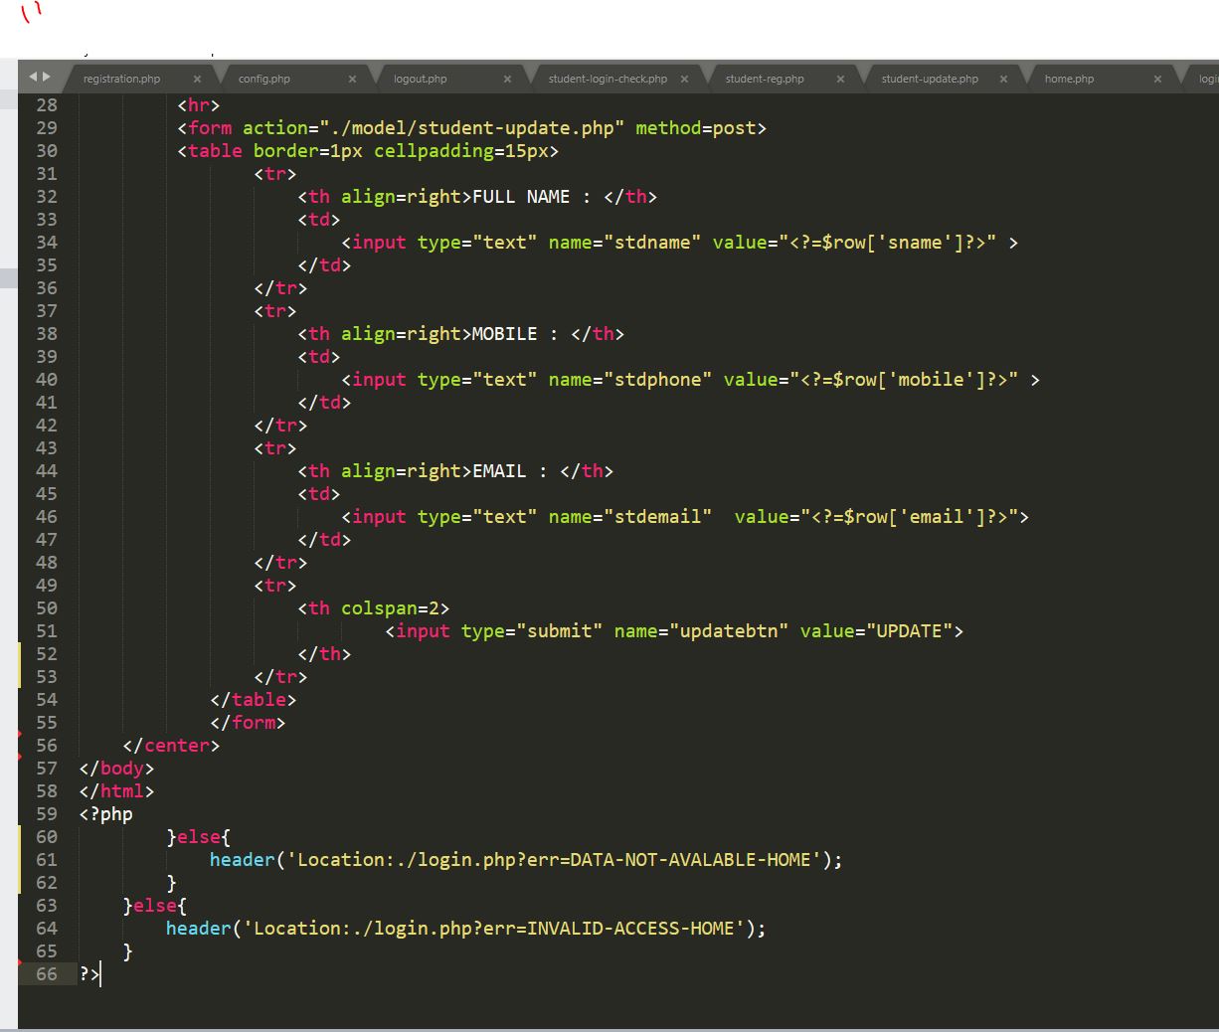Click the name="updatebtn" attribute

point(701,631)
